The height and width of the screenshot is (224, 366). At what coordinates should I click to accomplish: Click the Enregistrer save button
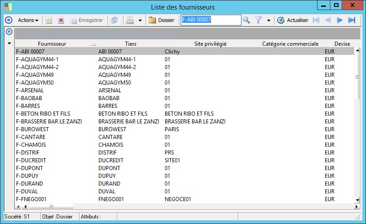click(86, 20)
